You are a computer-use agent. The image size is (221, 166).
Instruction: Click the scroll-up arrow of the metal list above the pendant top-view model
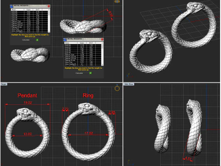[49, 10]
